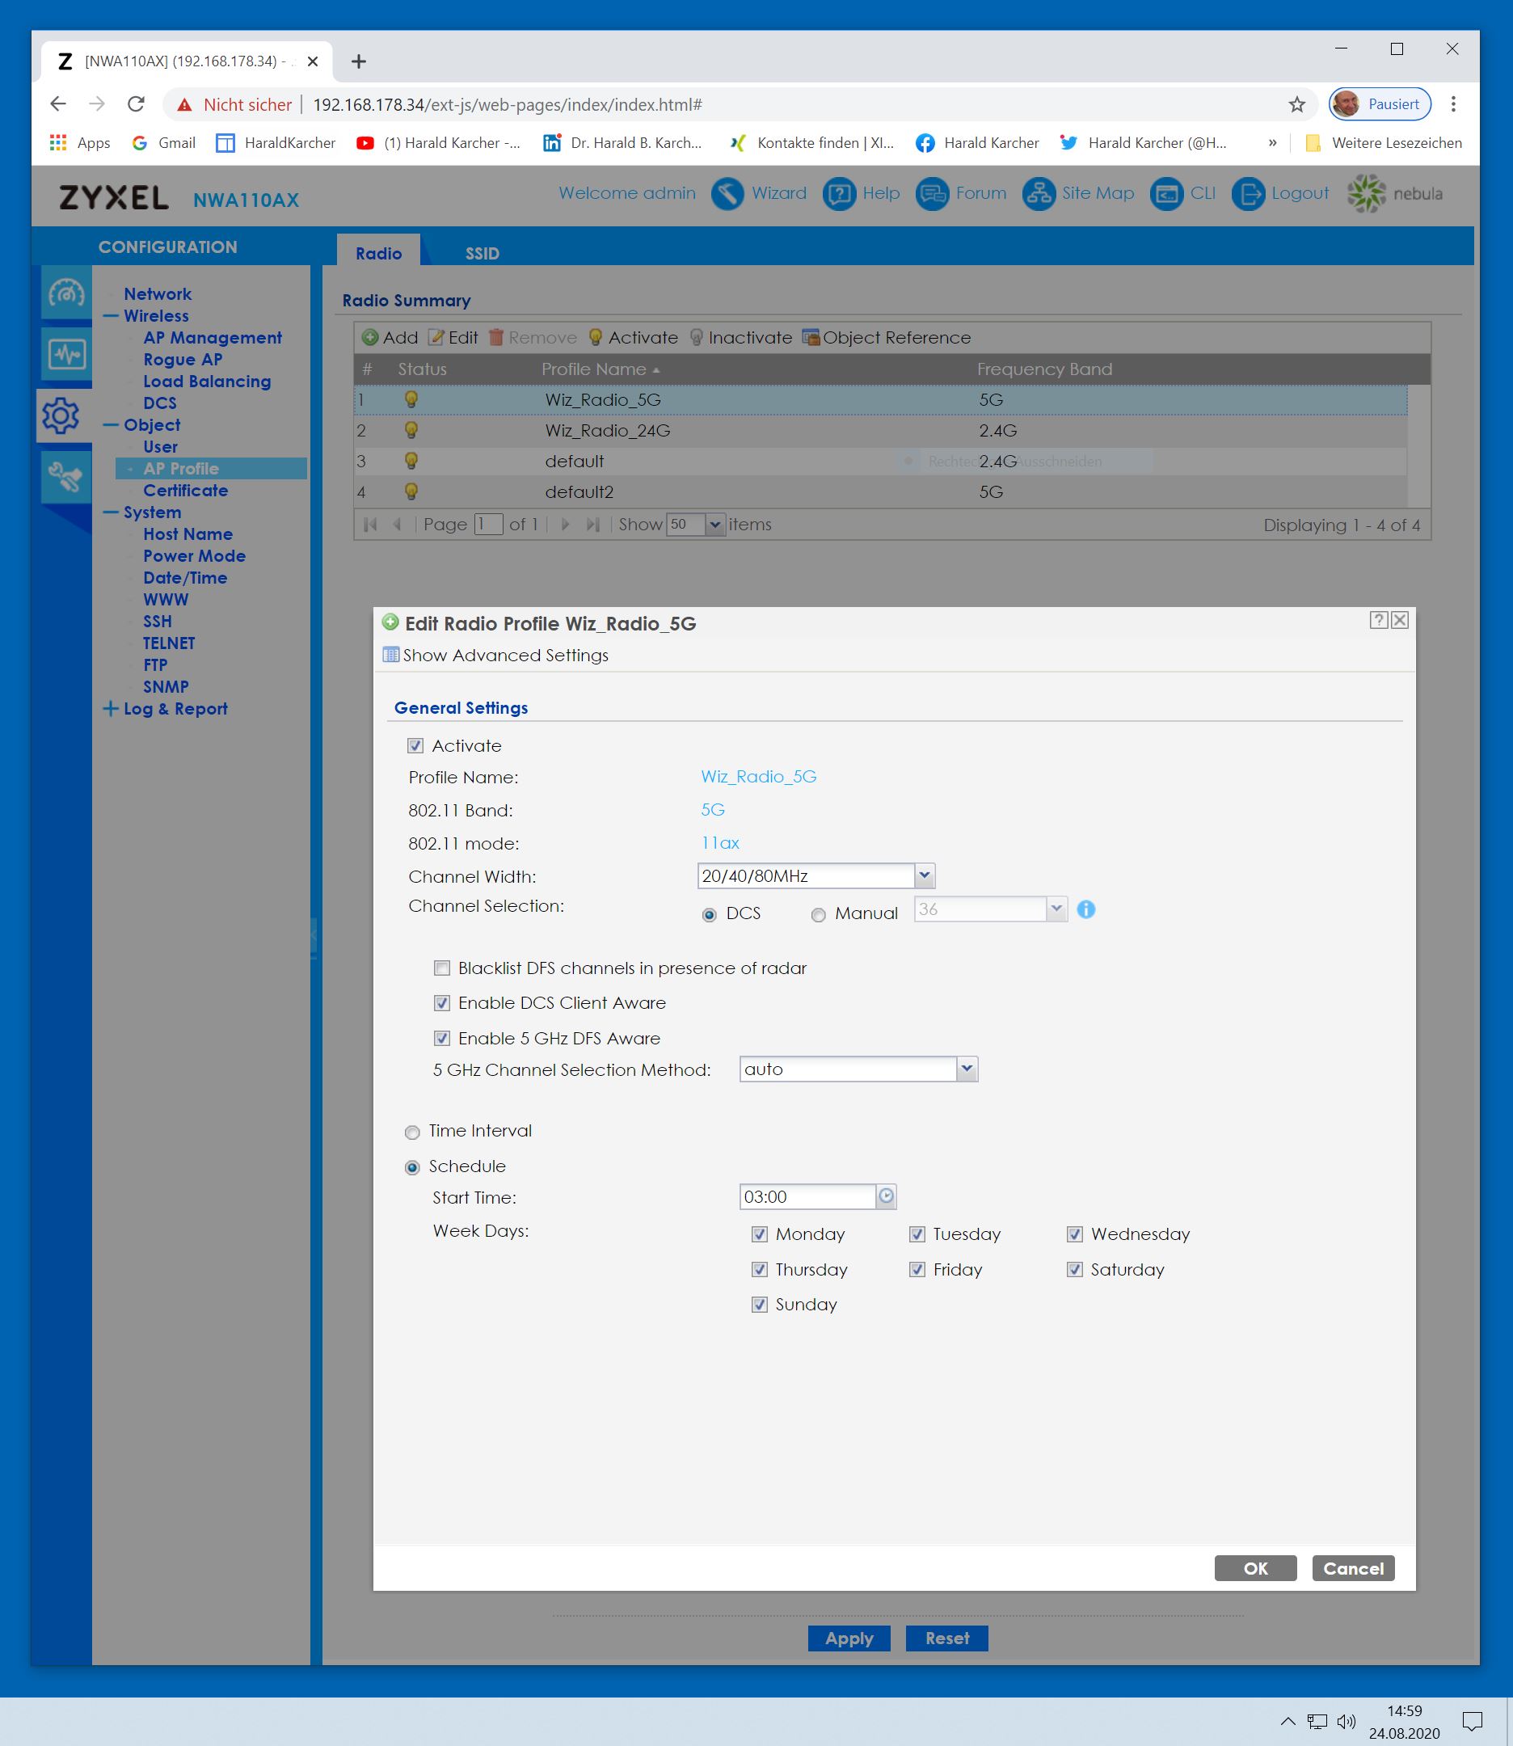Open 5 GHz Channel Selection Method dropdown
Screen dimensions: 1513x1746
[967, 1069]
